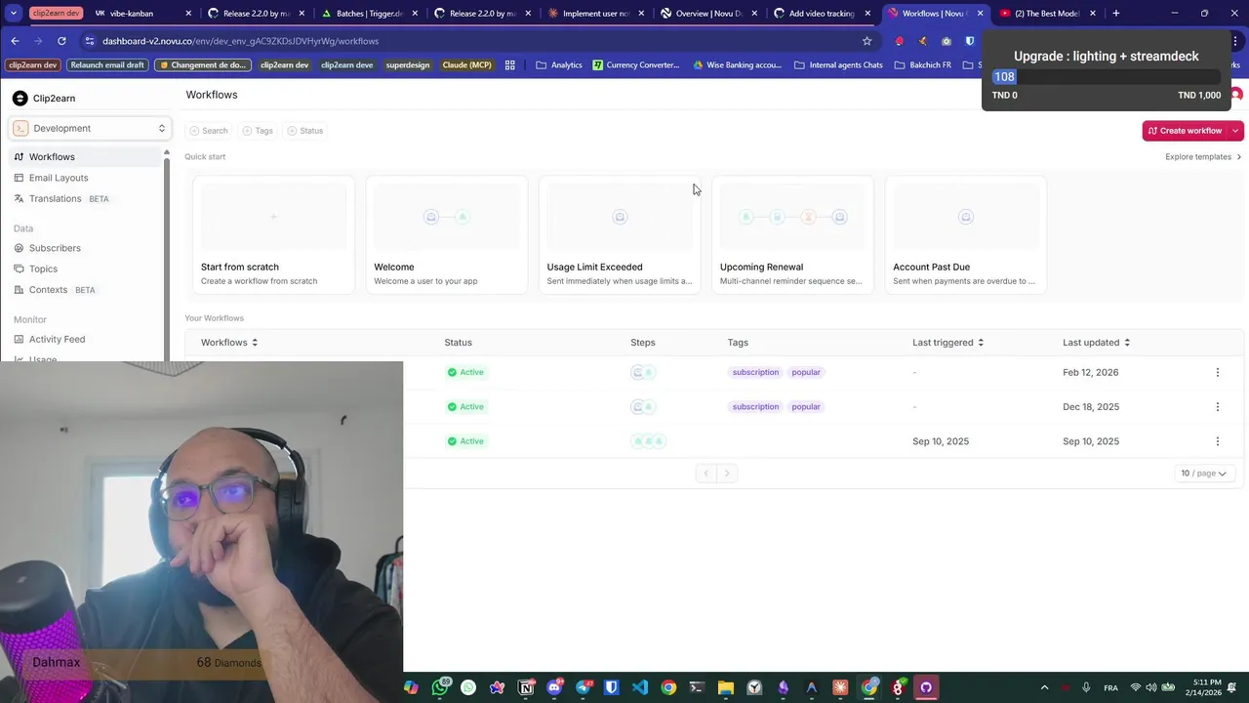Click the workflow Search field

[209, 131]
